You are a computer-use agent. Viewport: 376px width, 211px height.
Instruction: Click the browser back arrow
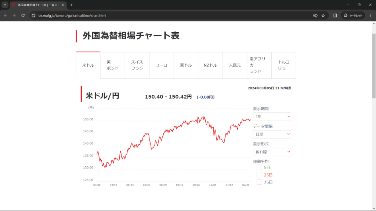[x=5, y=15]
